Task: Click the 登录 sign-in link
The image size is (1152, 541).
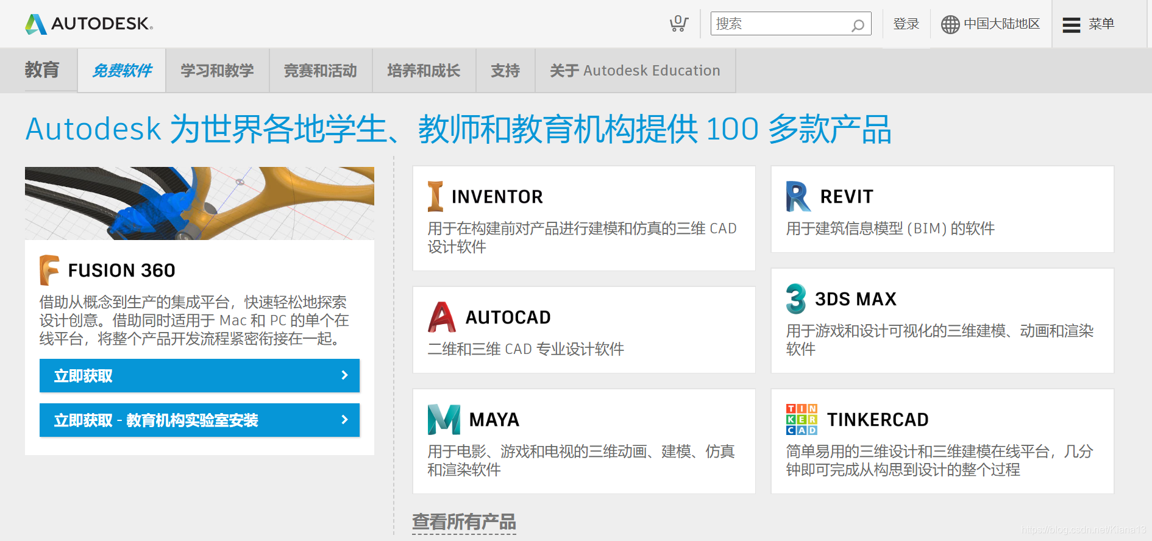Action: point(906,24)
